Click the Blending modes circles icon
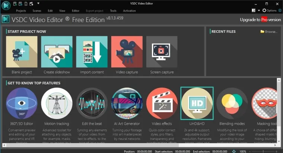 [x=232, y=103]
